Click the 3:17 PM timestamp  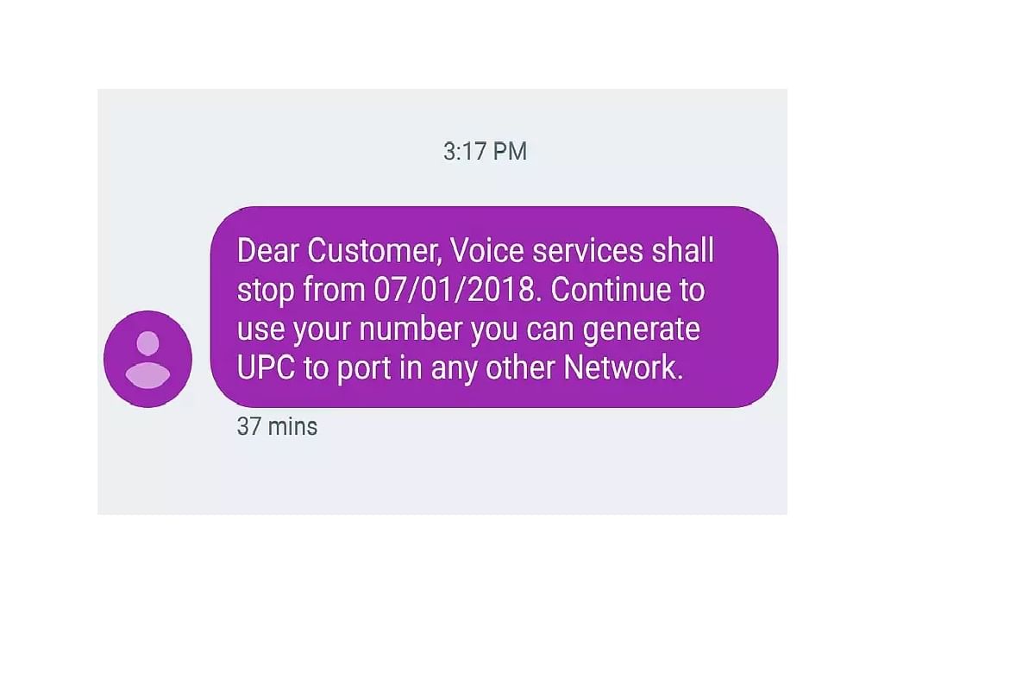[485, 152]
